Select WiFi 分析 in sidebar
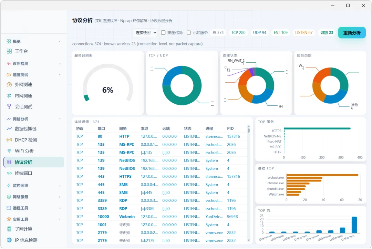 pos(34,151)
